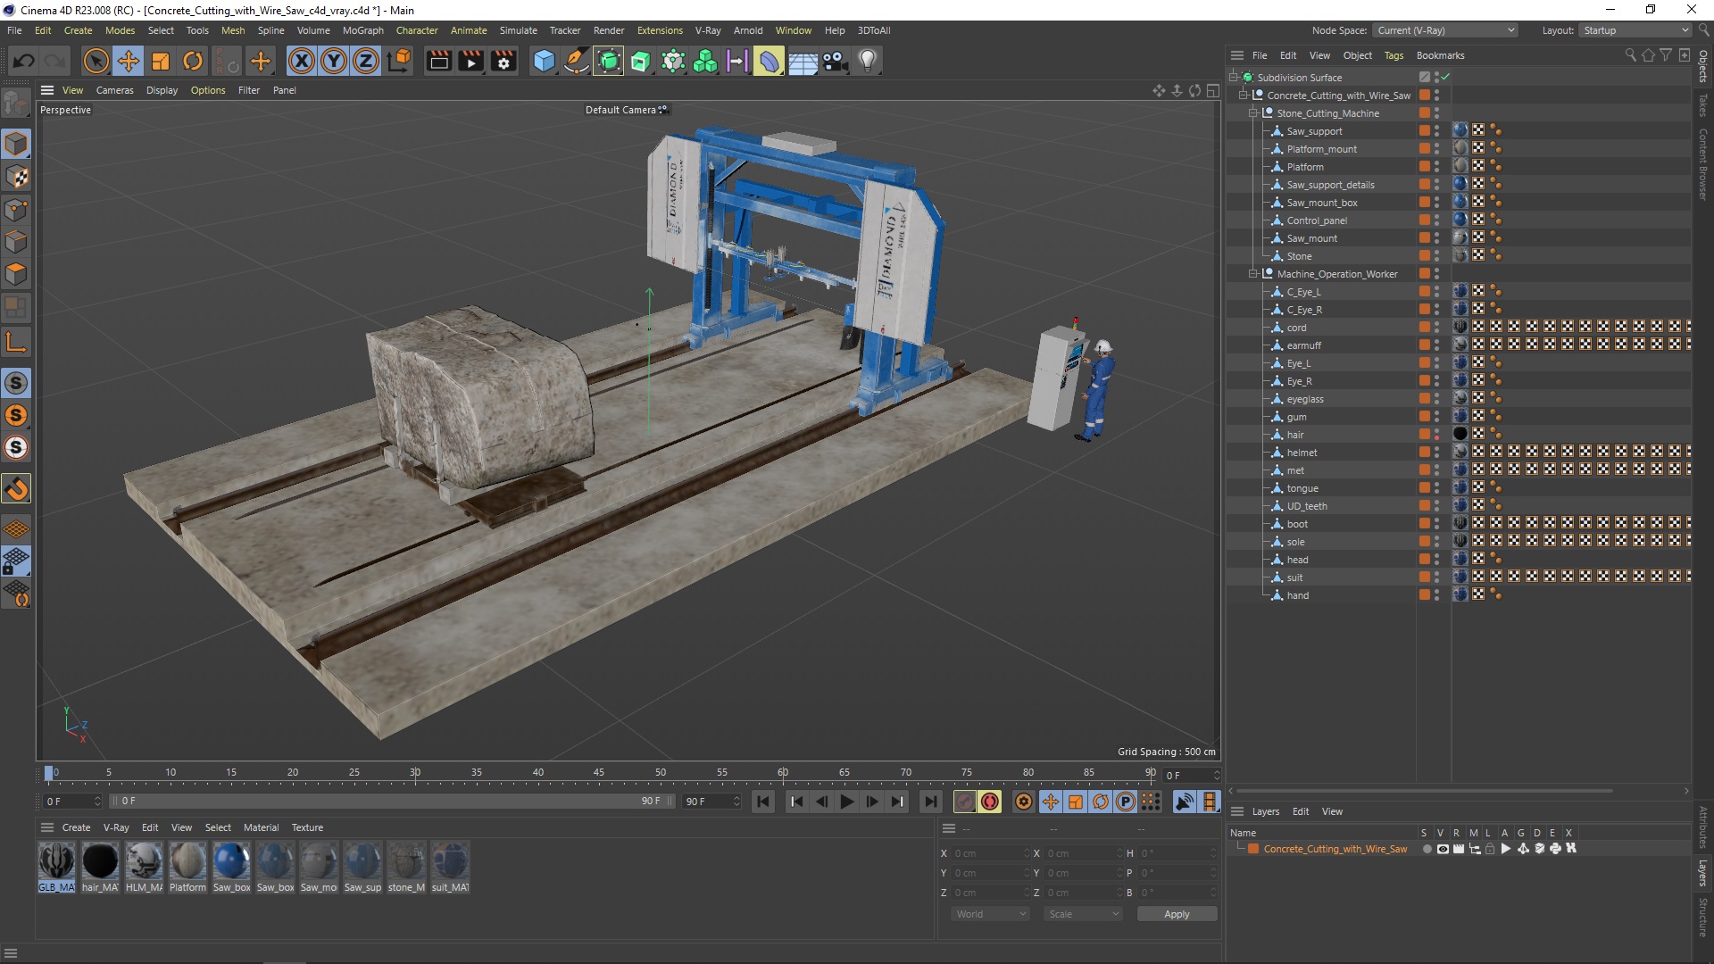Add a Light object
Image resolution: width=1714 pixels, height=964 pixels.
(x=868, y=61)
